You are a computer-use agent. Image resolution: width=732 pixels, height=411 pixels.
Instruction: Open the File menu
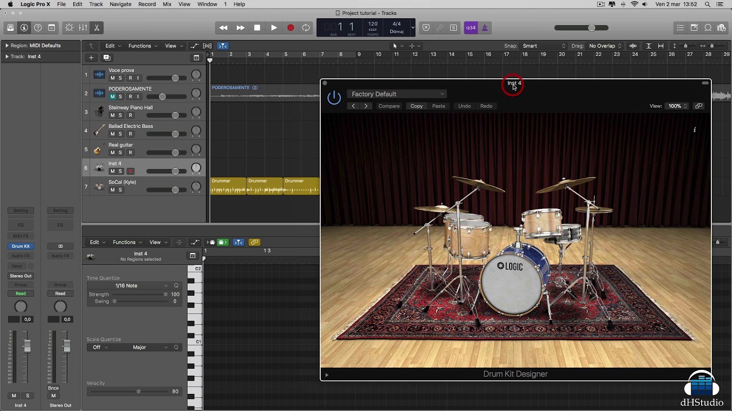[61, 4]
